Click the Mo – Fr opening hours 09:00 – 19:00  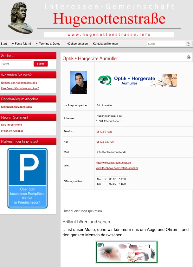click(x=117, y=179)
